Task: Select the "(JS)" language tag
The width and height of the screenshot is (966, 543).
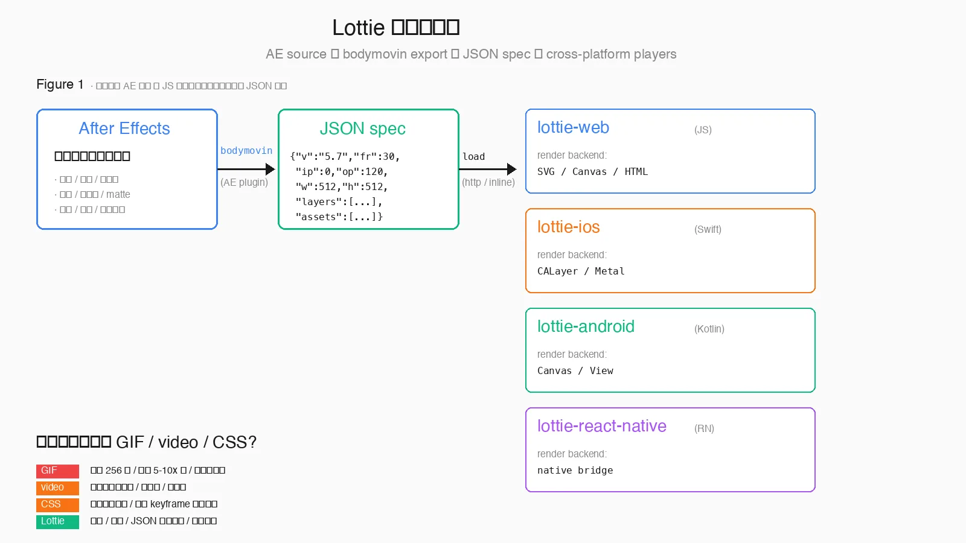Action: (x=703, y=130)
